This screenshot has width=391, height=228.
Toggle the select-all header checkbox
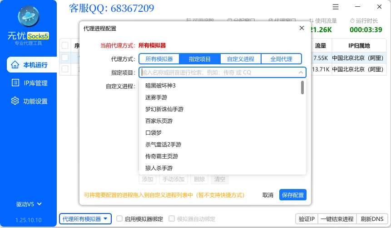[x=65, y=45]
